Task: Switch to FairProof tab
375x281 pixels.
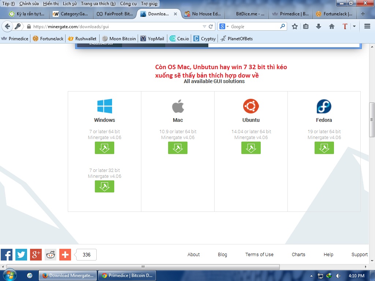Action: tap(115, 14)
